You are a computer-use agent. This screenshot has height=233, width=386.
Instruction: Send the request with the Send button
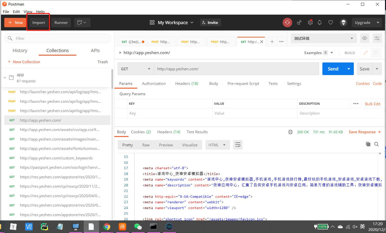[333, 69]
